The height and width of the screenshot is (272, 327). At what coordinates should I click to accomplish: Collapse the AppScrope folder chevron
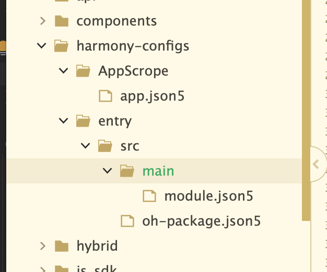tap(63, 71)
